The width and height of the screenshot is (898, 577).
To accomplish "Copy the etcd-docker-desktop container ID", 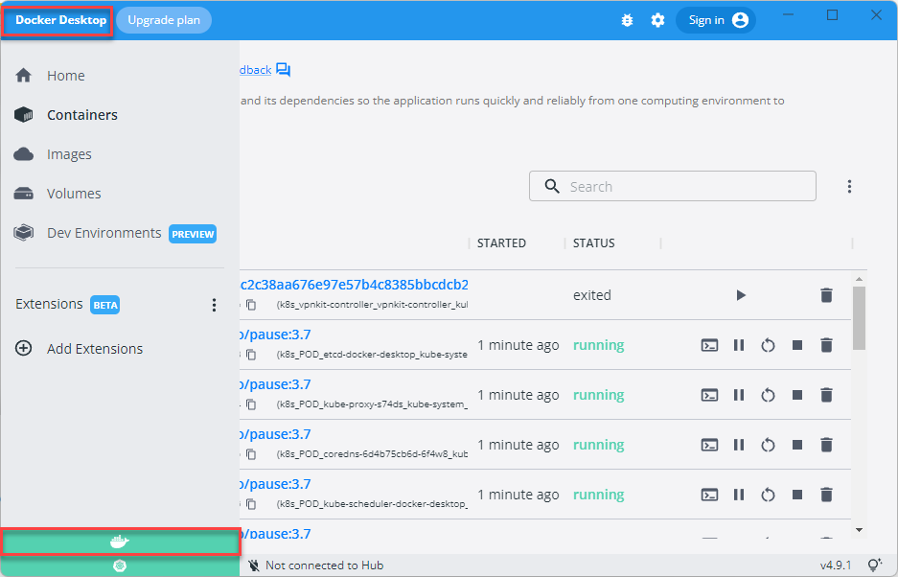I will click(x=251, y=355).
